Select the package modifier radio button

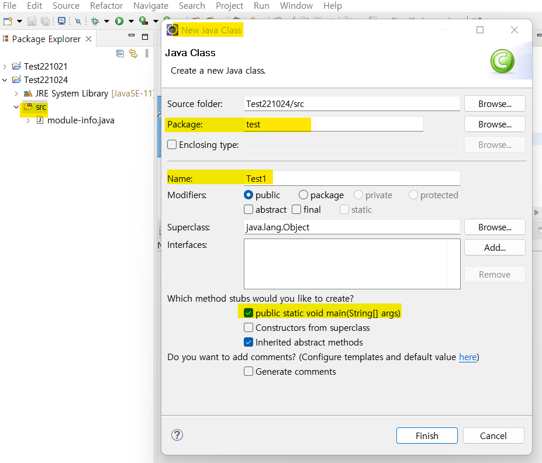303,195
